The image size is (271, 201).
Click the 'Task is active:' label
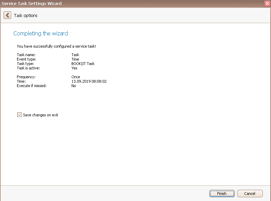(28, 68)
